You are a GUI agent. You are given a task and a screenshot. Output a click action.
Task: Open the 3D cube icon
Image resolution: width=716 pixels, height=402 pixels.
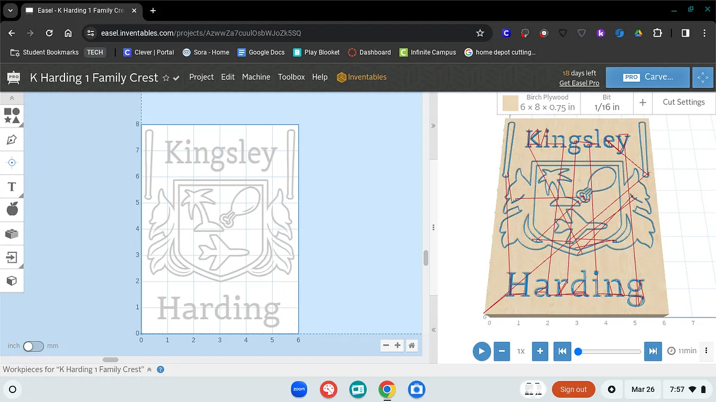point(12,281)
